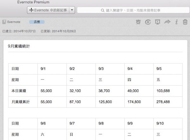190x140 pixels.
Task: Click the reminder alarm clock icon
Action: click(138, 22)
